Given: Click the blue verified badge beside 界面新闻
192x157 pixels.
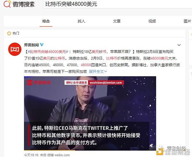Looking at the screenshot, I should (x=42, y=45).
